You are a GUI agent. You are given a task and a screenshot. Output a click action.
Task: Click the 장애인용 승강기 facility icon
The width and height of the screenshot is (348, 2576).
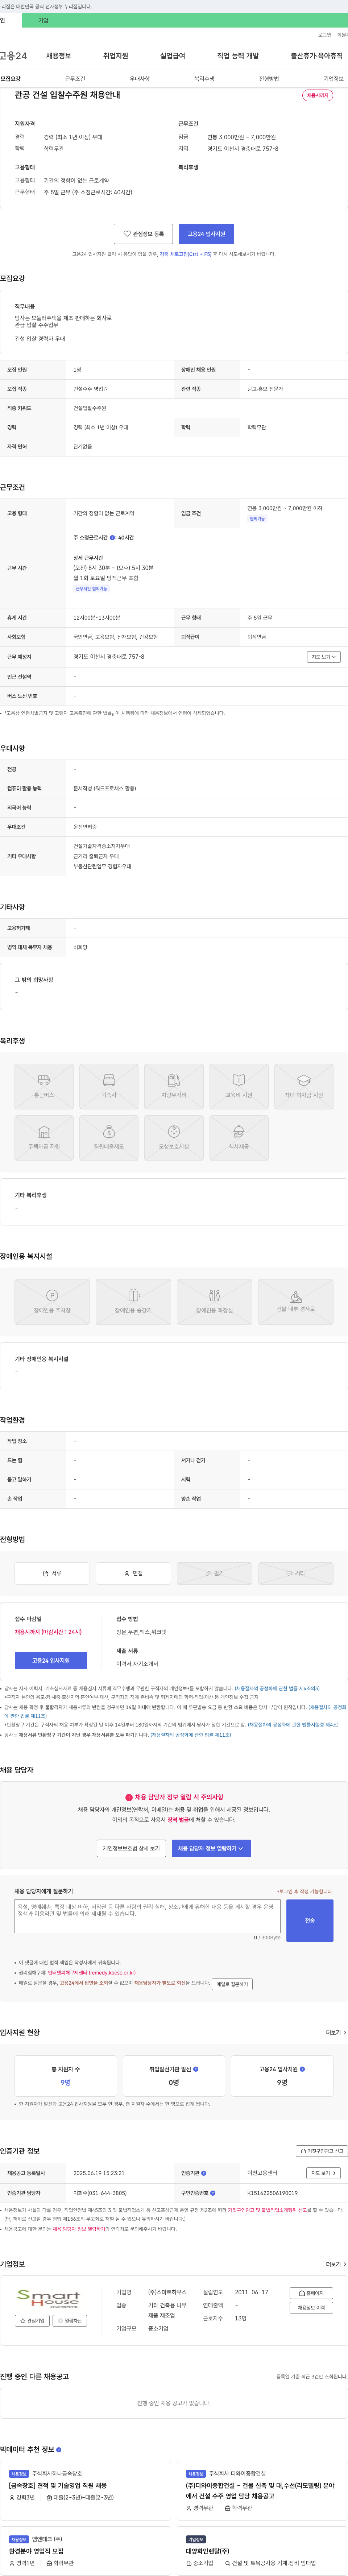133,1302
